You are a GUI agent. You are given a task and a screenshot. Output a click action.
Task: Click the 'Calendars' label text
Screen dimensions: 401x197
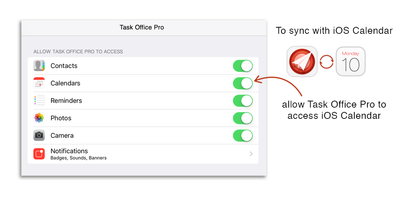pyautogui.click(x=66, y=83)
